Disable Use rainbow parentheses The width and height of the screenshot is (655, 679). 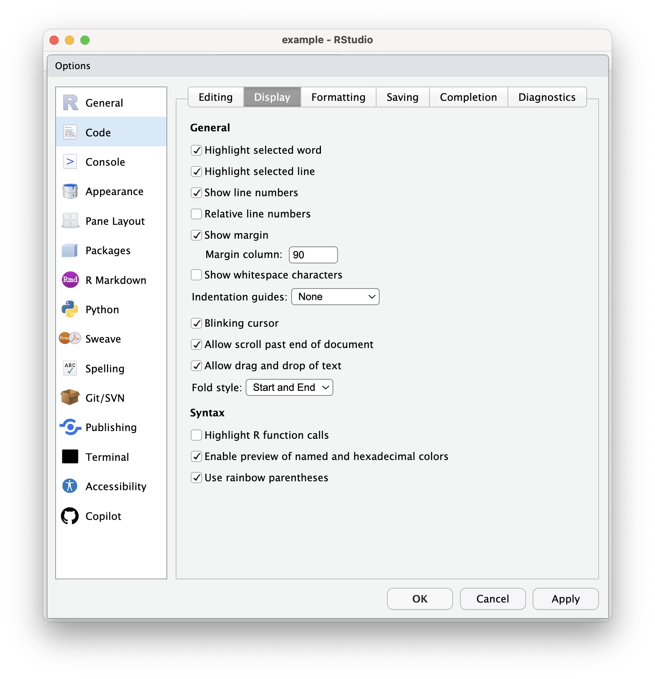197,478
